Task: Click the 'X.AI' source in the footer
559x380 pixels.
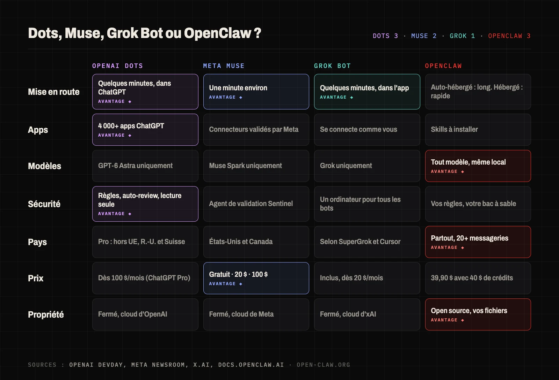Action: 202,365
